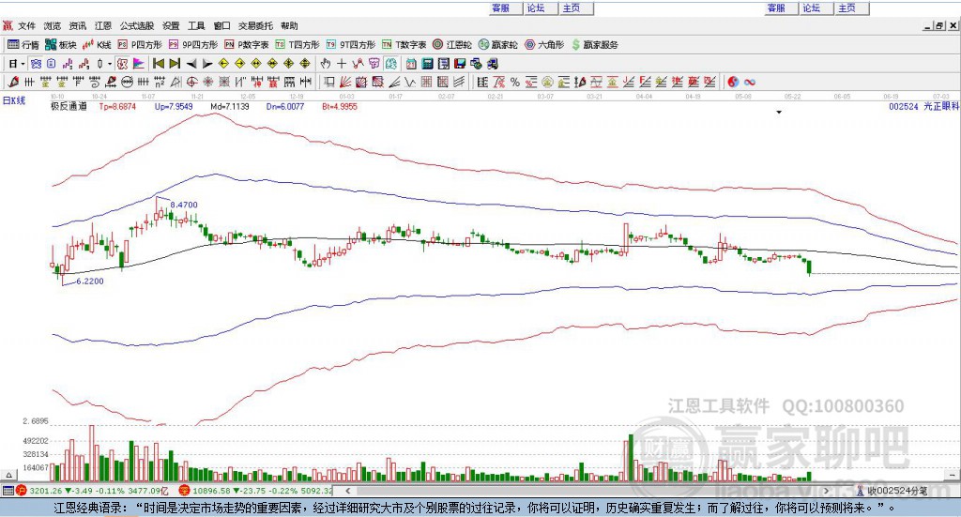Step chart right with black arrow
This screenshot has width=961, height=517.
click(x=207, y=64)
